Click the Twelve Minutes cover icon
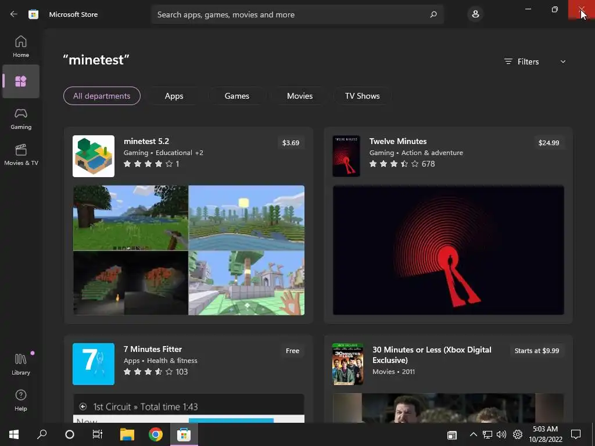 346,156
